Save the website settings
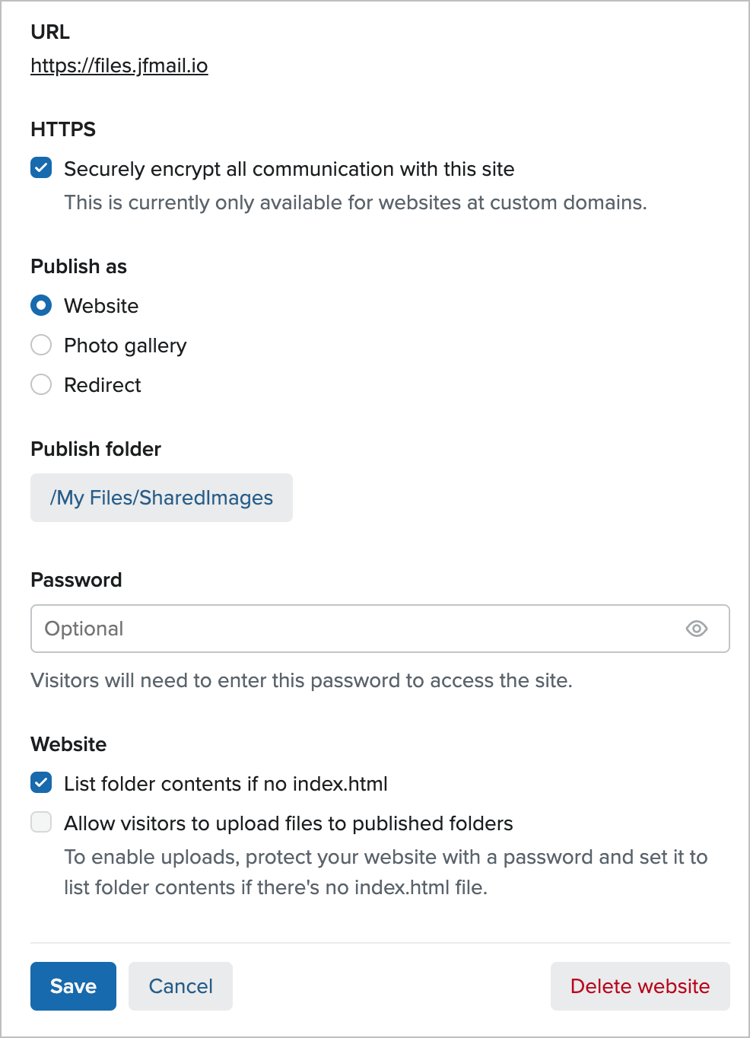 click(x=73, y=985)
